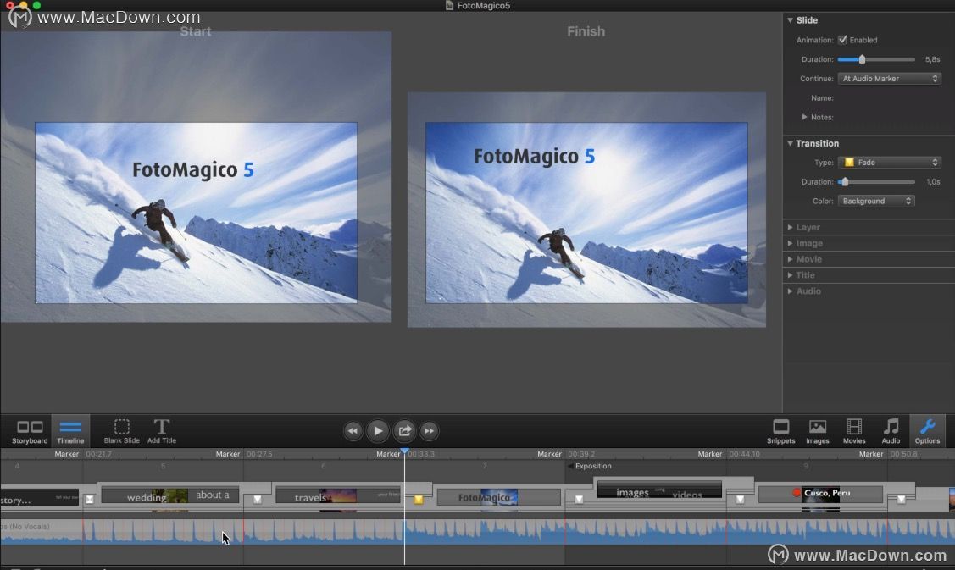Skip forward to next slide
This screenshot has height=570, width=955.
(x=430, y=430)
